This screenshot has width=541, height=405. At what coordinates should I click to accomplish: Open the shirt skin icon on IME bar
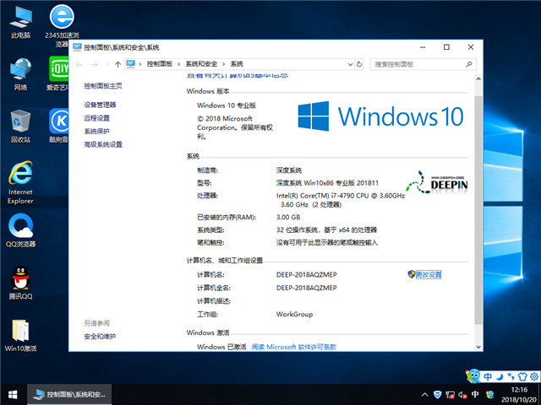tap(522, 376)
